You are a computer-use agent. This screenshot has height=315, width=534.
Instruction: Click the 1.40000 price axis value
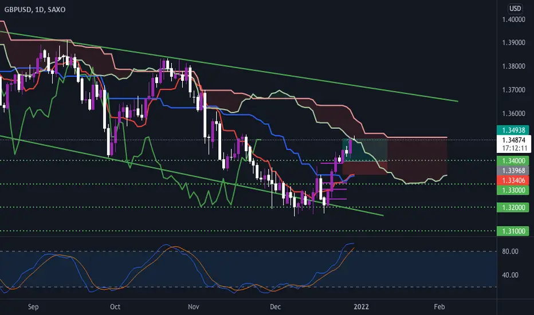click(513, 19)
